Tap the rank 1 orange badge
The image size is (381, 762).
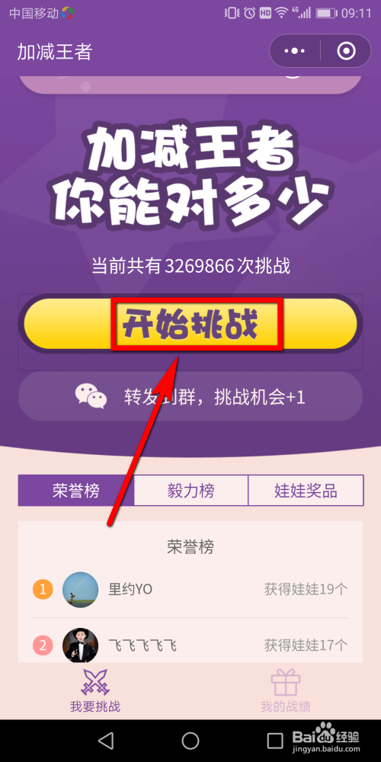click(x=43, y=590)
